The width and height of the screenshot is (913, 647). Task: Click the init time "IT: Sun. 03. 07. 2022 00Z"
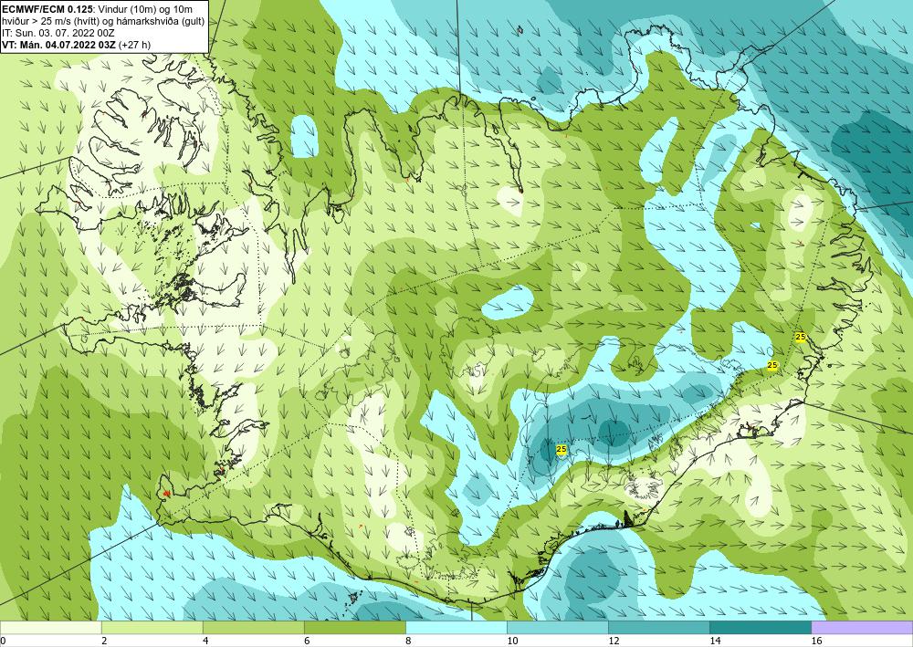pos(58,33)
